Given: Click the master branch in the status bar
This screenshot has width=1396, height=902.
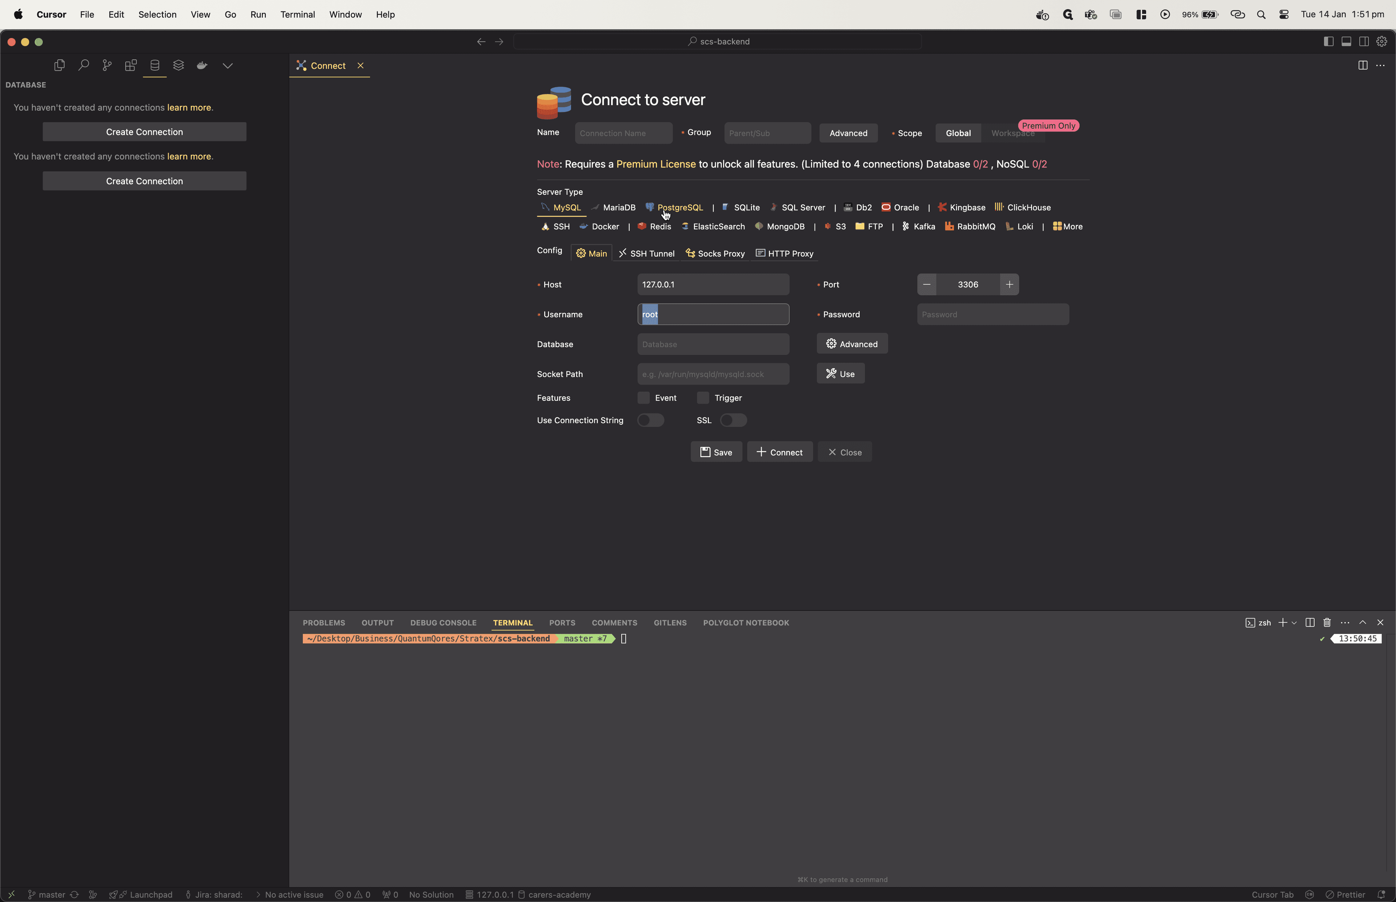Looking at the screenshot, I should (x=46, y=894).
